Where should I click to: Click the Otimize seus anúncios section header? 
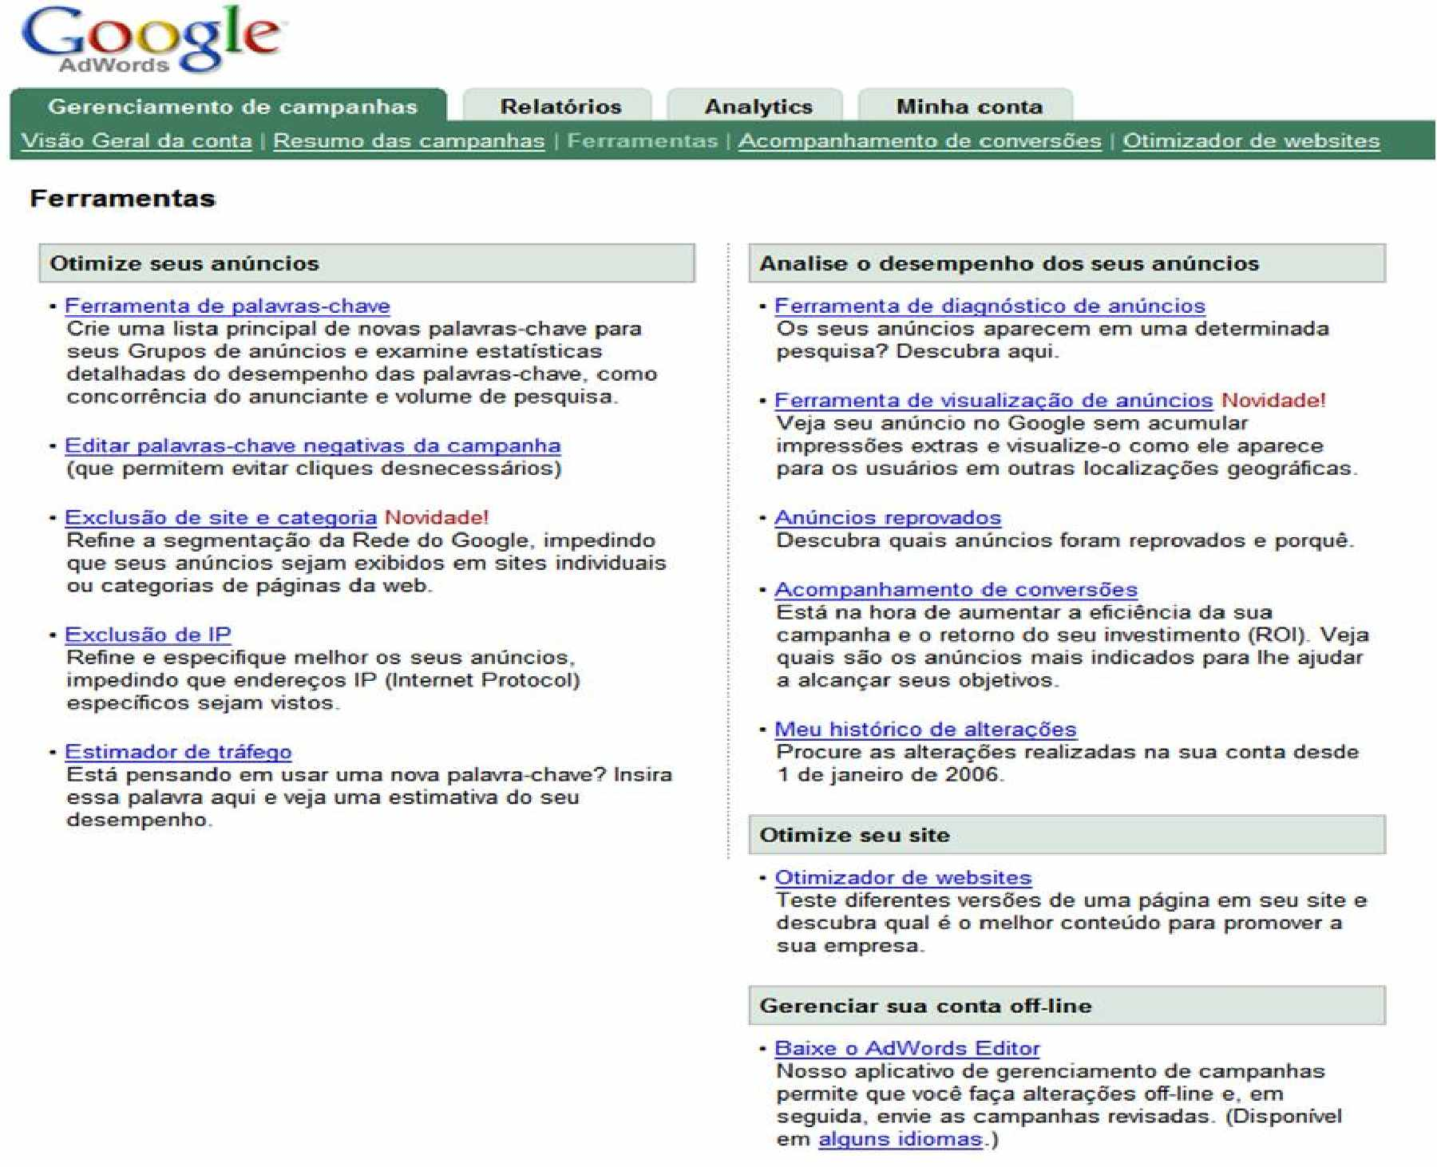(367, 263)
